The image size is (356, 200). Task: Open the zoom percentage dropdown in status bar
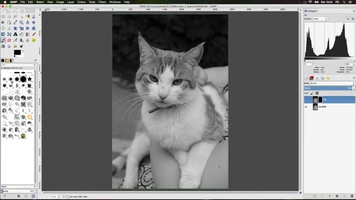pos(65,197)
